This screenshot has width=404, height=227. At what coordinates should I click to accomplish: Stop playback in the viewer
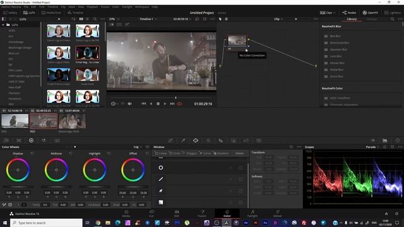[x=158, y=103]
